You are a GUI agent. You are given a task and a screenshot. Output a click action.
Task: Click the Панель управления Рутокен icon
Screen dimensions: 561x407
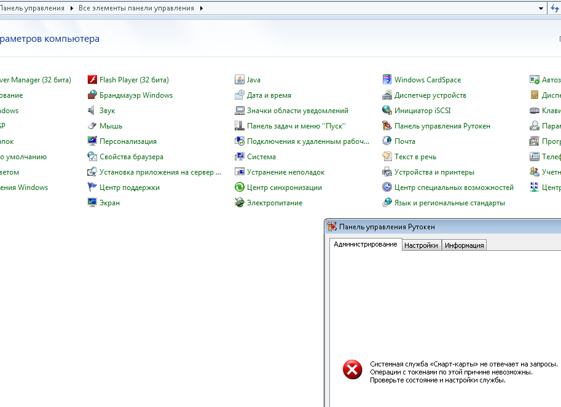(x=387, y=126)
